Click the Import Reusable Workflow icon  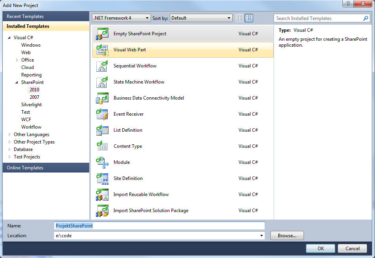(102, 194)
